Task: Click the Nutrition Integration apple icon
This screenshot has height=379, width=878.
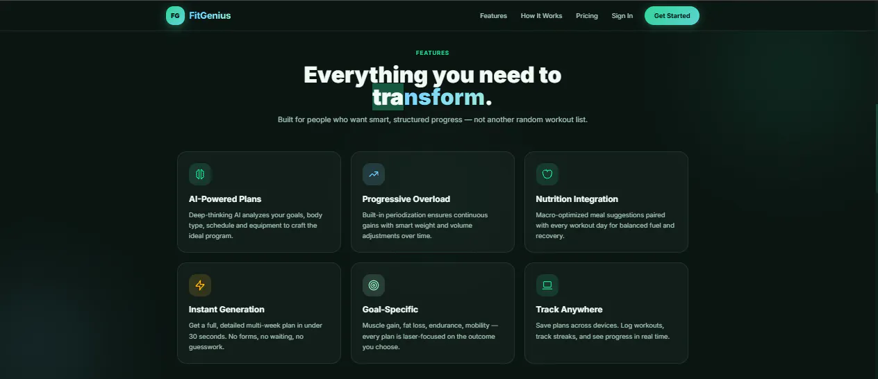Action: coord(547,174)
